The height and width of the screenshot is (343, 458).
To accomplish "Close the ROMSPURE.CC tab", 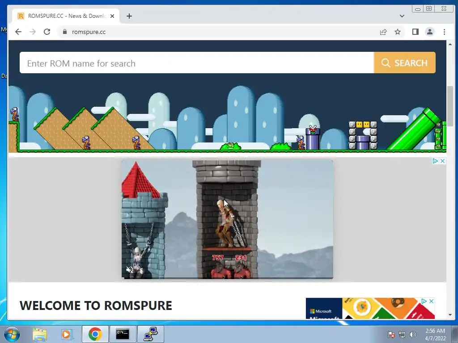I will (x=112, y=16).
